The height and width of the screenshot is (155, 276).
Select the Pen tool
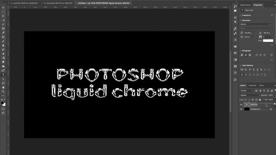[3, 71]
